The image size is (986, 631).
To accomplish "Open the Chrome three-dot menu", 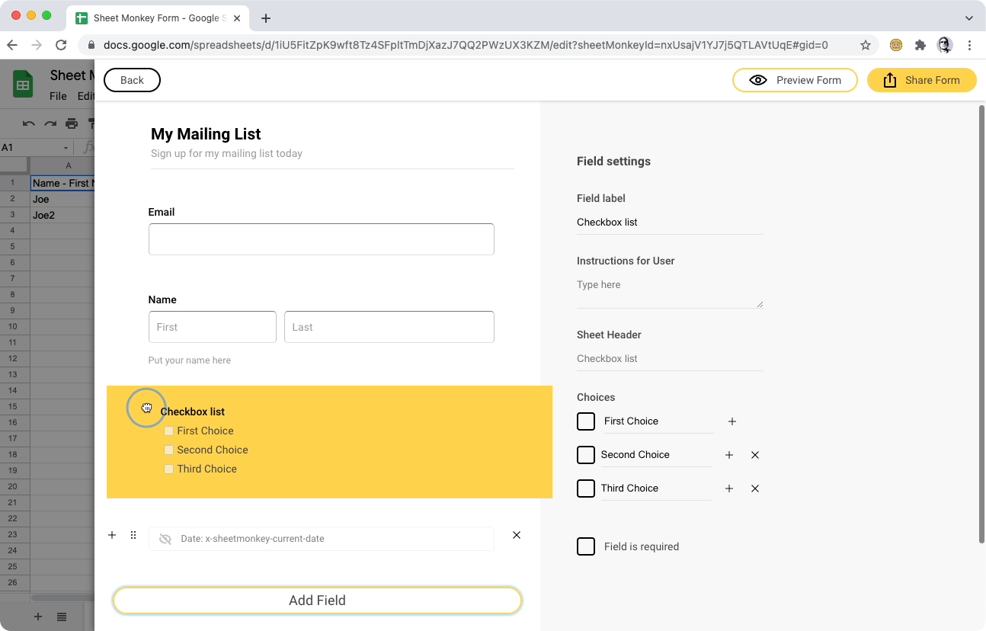I will pyautogui.click(x=969, y=45).
